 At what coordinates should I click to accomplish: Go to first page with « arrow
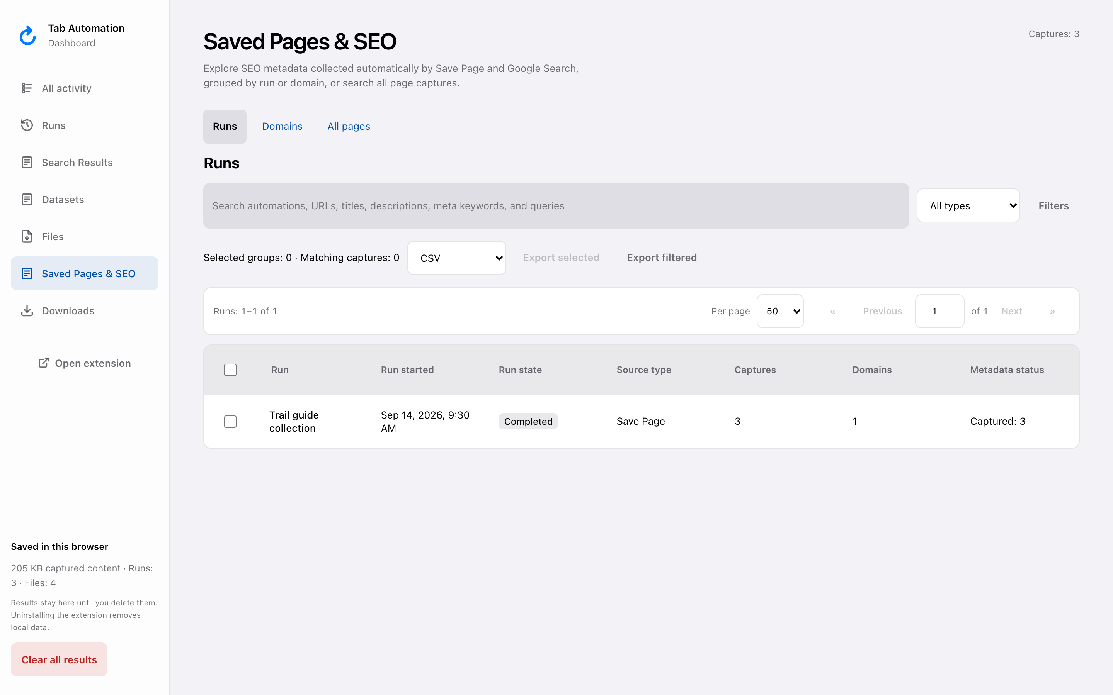832,311
